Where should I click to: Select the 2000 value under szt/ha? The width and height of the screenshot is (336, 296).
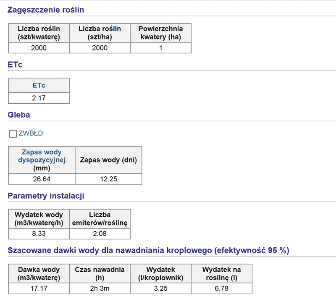tap(100, 48)
